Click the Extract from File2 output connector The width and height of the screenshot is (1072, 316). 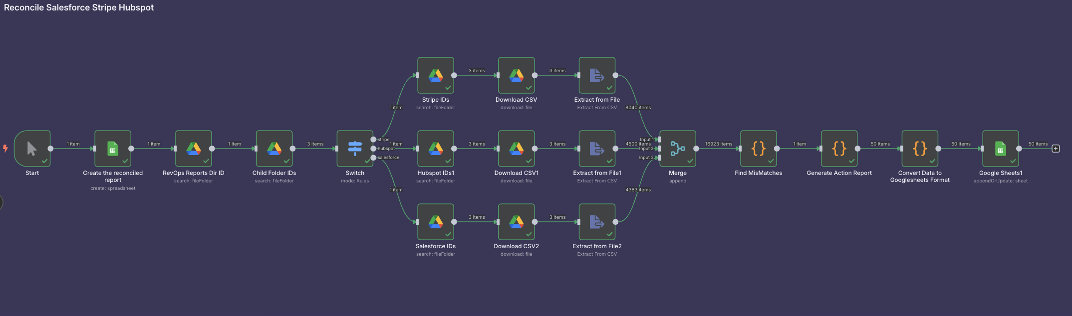pyautogui.click(x=615, y=222)
